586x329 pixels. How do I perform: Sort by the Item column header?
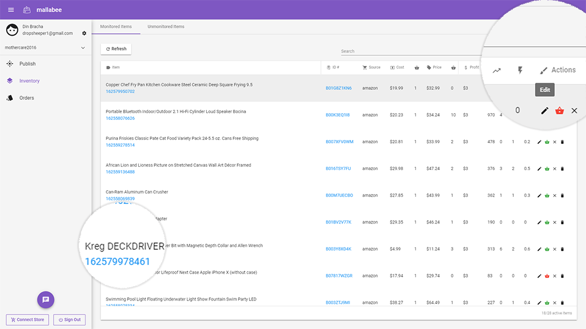114,67
